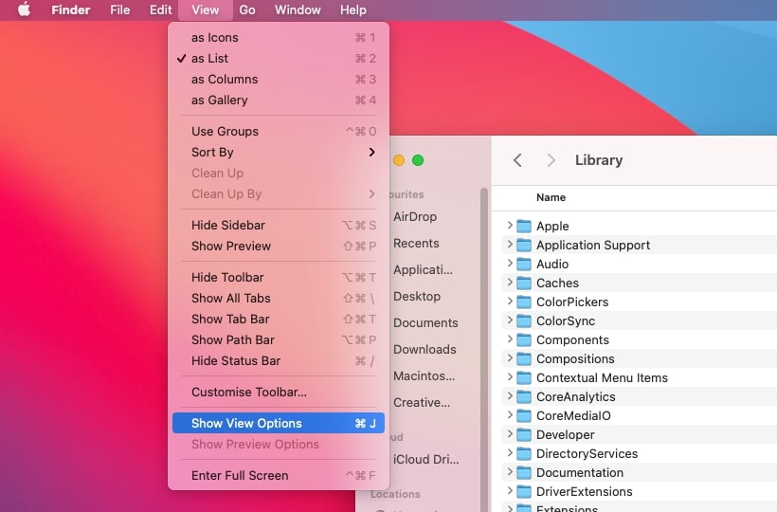
Task: Choose Show Preview
Action: pos(279,246)
